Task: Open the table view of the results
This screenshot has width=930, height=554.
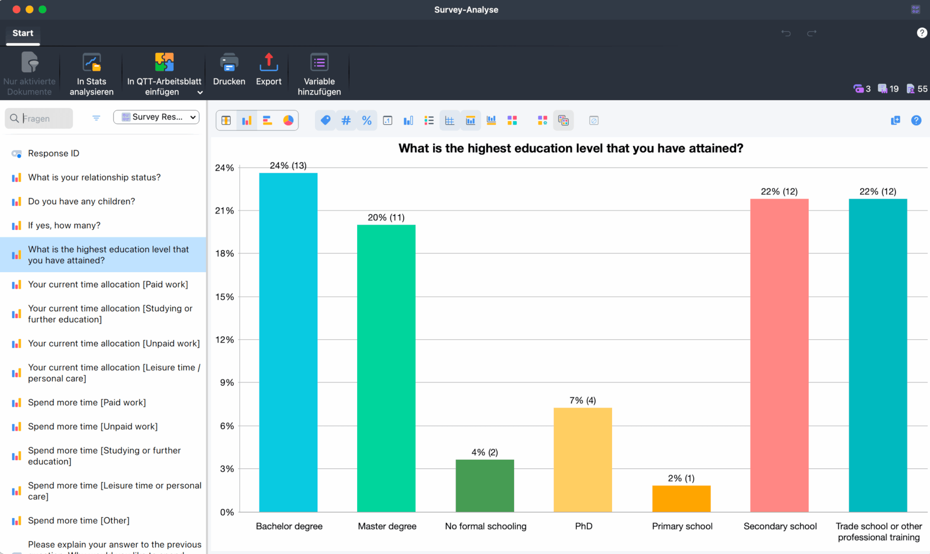Action: [x=226, y=120]
